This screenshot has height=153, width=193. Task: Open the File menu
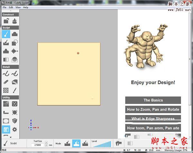tap(5, 7)
